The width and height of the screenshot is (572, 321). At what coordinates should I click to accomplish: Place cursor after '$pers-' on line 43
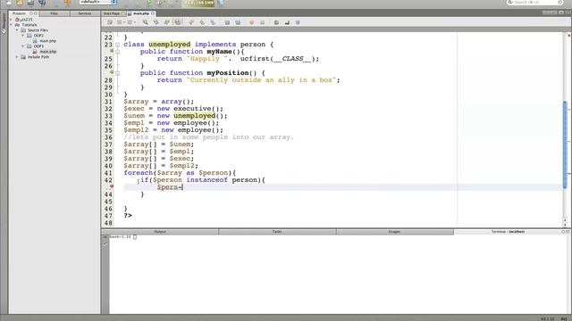[x=182, y=187]
